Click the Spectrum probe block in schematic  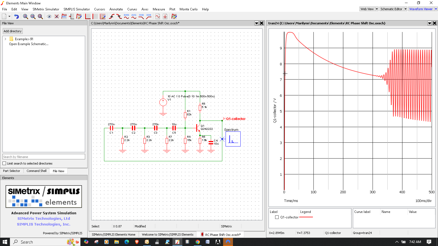(233, 139)
